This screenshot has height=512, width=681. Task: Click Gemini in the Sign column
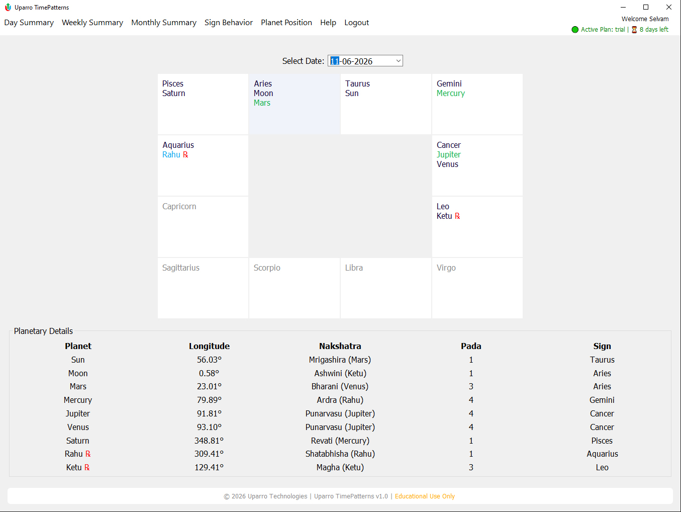602,400
